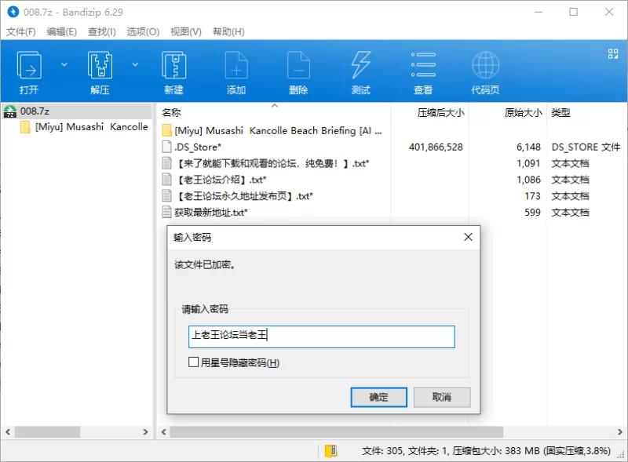Viewport: 628px width, 462px height.
Task: Open the 视图(V) menu
Action: click(x=186, y=31)
